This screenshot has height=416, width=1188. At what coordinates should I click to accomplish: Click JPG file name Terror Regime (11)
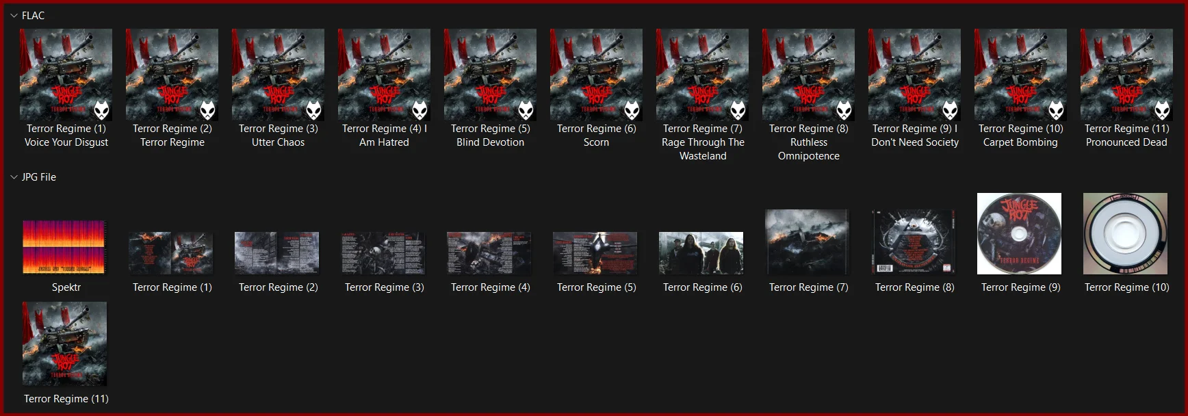[66, 399]
